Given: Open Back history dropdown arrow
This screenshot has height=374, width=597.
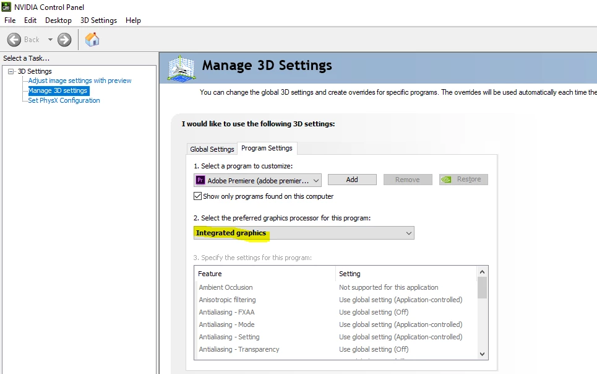Looking at the screenshot, I should click(50, 40).
